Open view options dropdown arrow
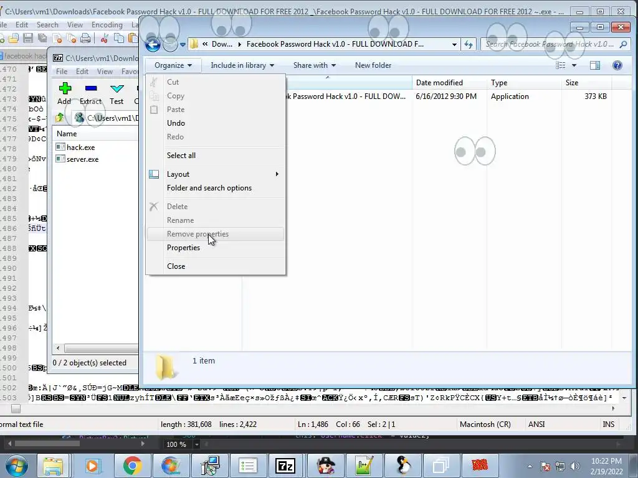The image size is (638, 478). (x=574, y=65)
